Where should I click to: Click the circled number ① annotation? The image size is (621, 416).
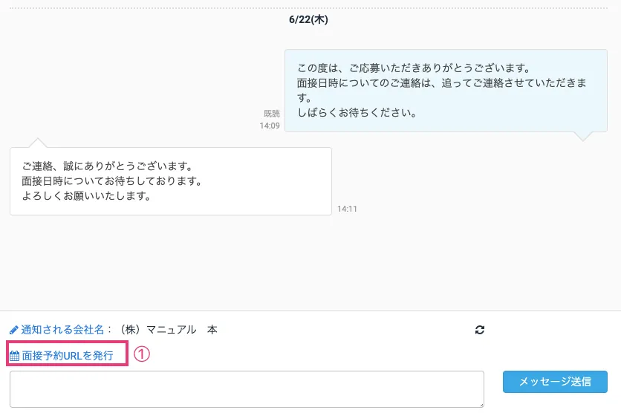pyautogui.click(x=142, y=355)
